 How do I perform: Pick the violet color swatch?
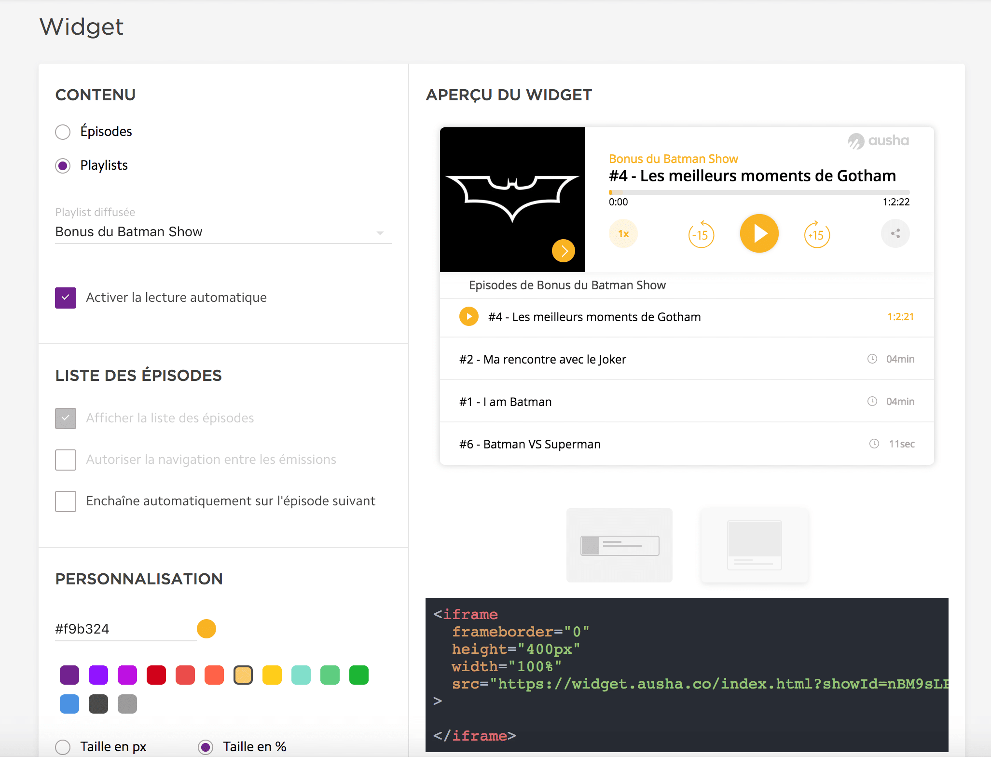[98, 675]
